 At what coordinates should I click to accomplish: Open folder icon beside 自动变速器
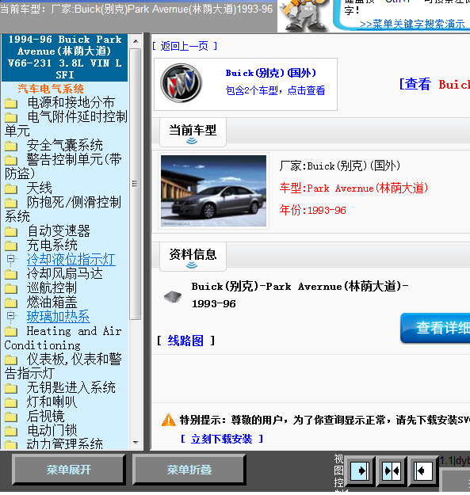click(11, 232)
